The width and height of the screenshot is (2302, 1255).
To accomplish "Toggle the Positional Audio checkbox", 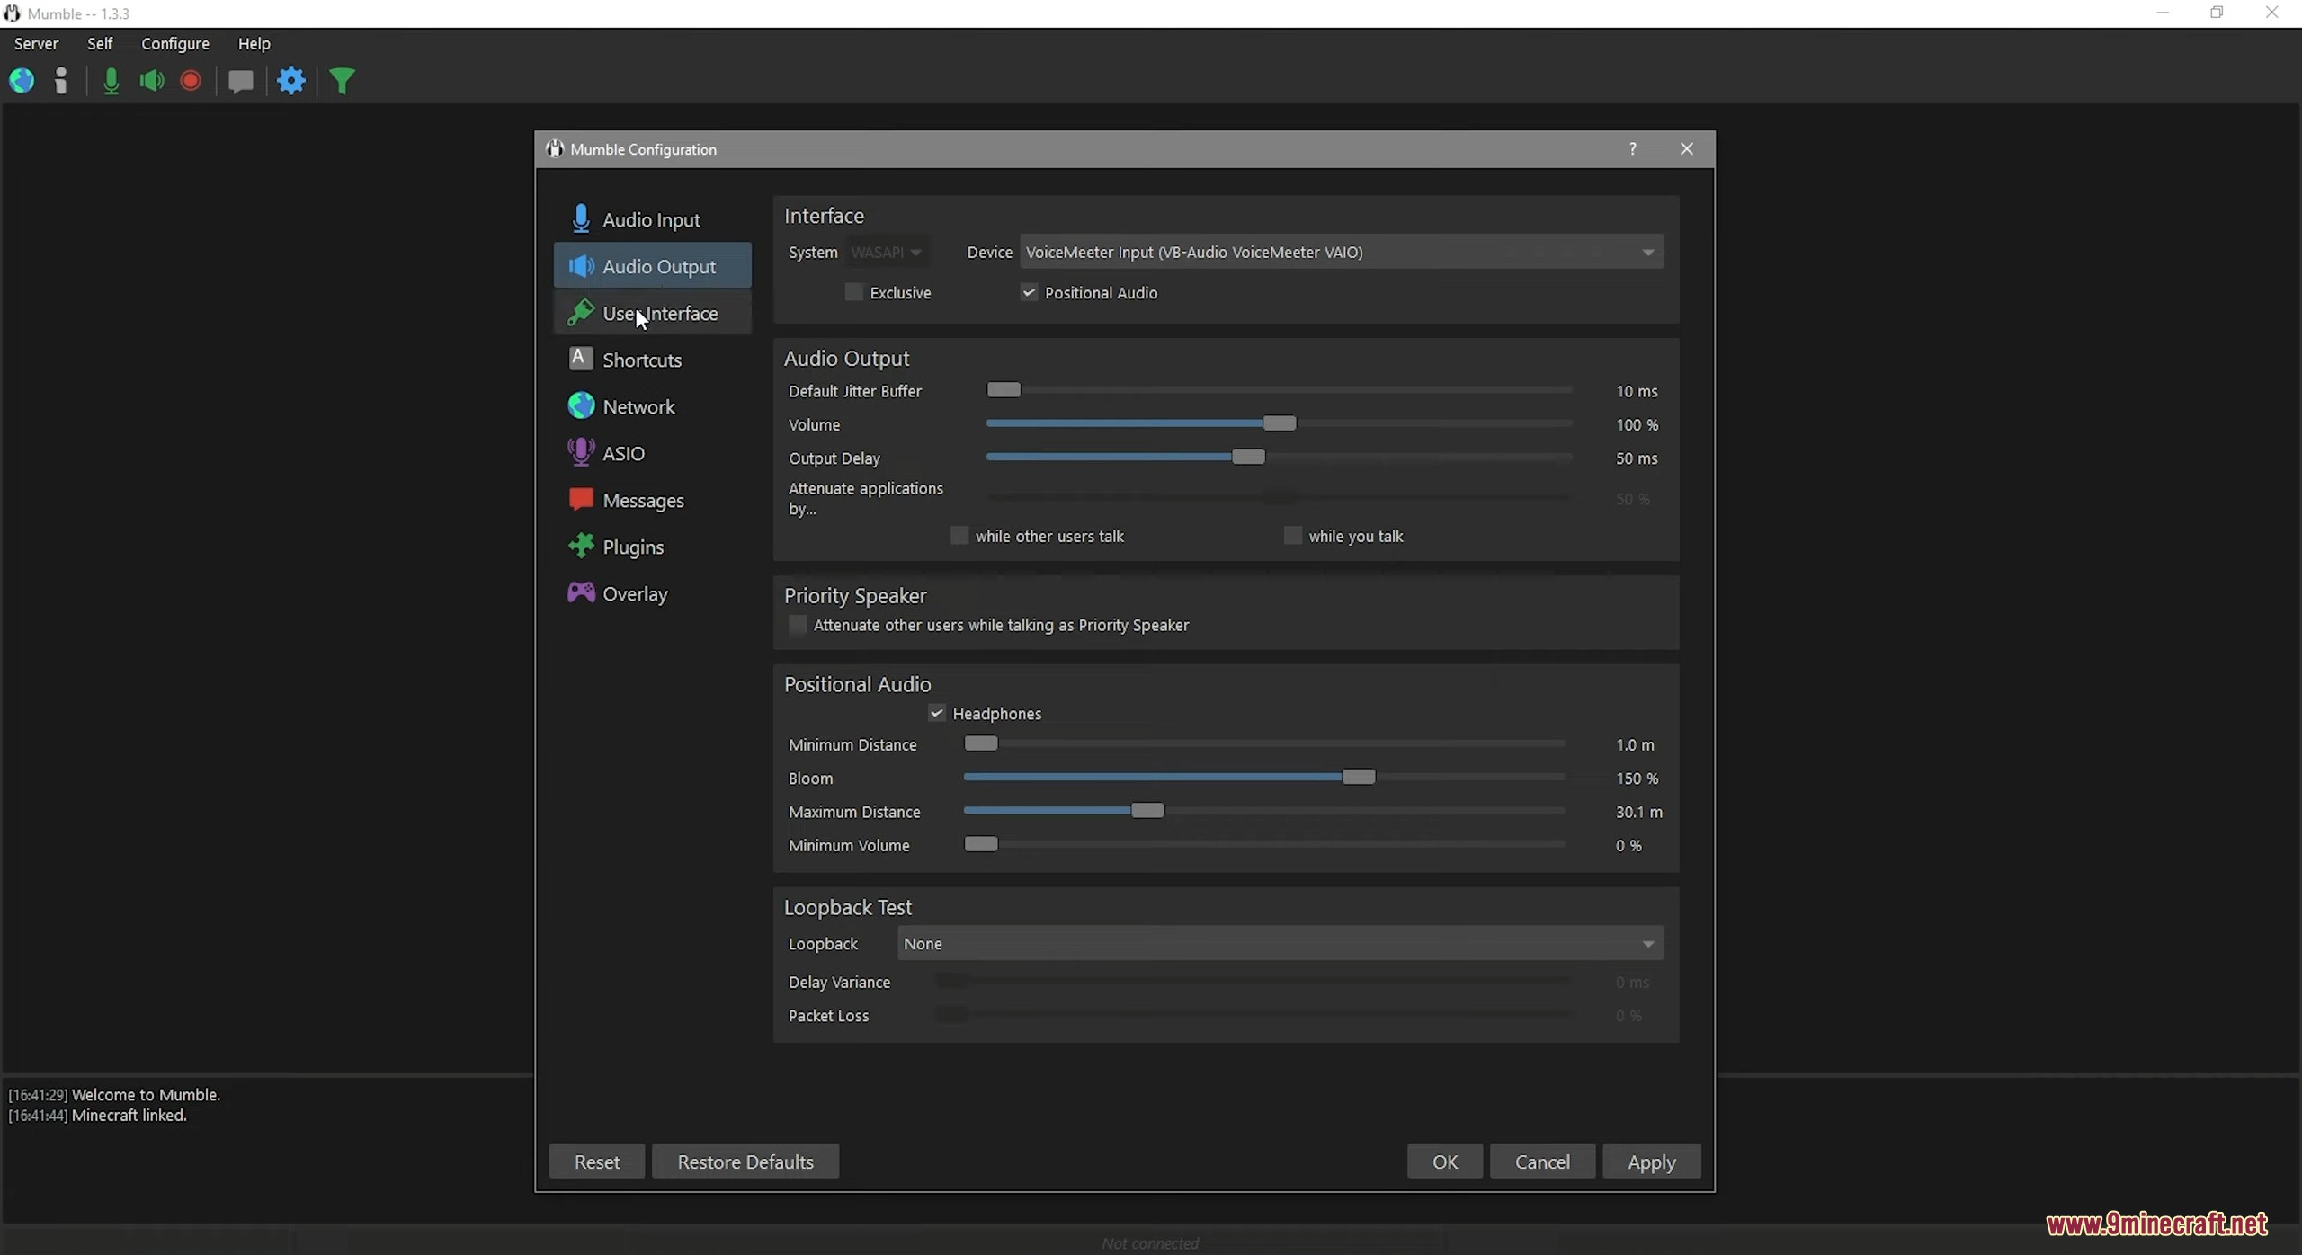I will click(x=1025, y=292).
